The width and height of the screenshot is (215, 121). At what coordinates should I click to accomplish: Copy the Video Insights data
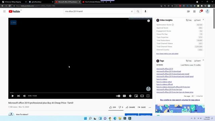pyautogui.click(x=189, y=20)
